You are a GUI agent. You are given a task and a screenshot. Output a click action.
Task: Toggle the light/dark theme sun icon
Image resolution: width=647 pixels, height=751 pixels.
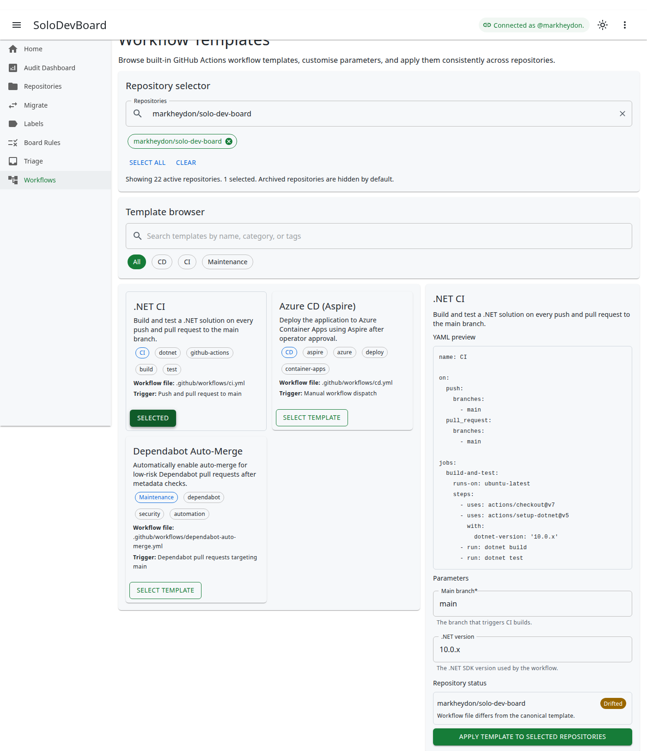[x=603, y=25]
